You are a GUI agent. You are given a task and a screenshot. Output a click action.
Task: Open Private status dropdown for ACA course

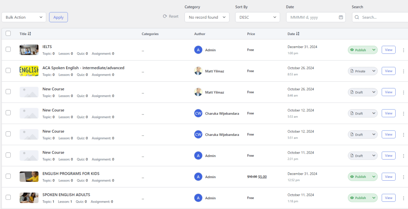coord(363,71)
